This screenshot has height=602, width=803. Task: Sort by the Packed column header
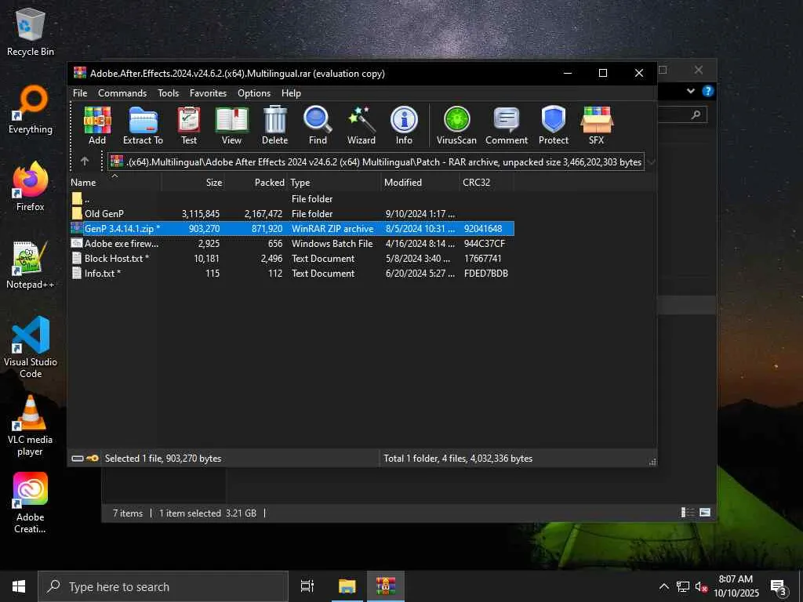256,182
